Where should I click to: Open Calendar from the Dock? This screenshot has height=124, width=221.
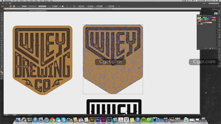[x=81, y=120]
